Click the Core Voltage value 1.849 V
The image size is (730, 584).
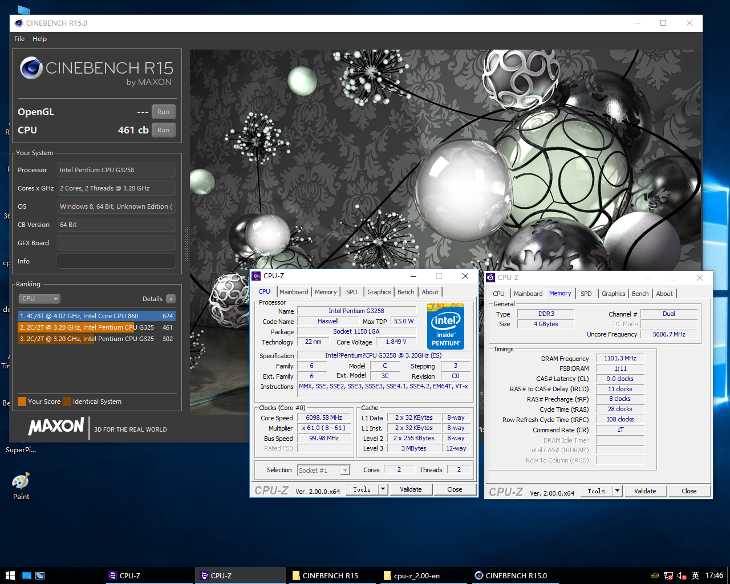point(396,342)
